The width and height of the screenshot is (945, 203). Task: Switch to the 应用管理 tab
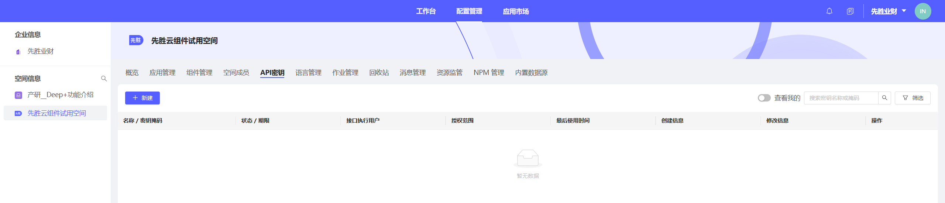click(x=162, y=73)
